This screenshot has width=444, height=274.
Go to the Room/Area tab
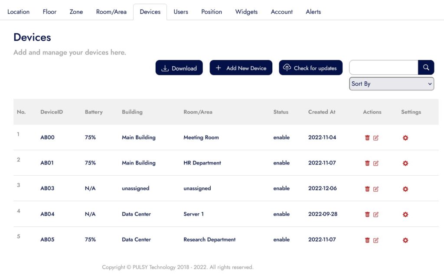coord(111,12)
